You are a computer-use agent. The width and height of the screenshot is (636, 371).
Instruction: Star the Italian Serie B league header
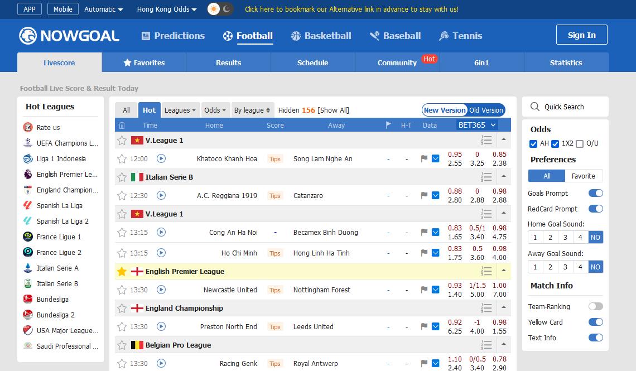click(x=122, y=177)
